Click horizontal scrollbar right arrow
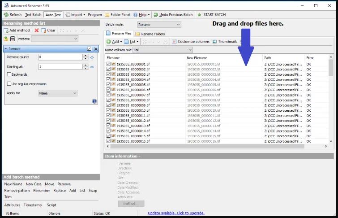 click(326, 146)
